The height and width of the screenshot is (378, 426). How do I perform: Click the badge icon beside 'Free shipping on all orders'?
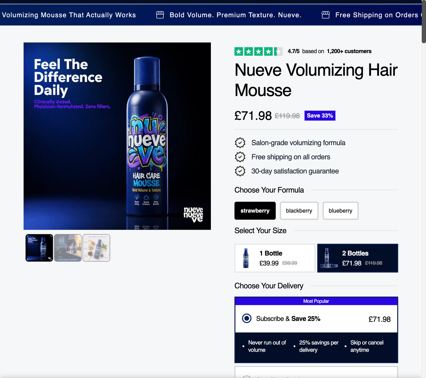pos(240,157)
